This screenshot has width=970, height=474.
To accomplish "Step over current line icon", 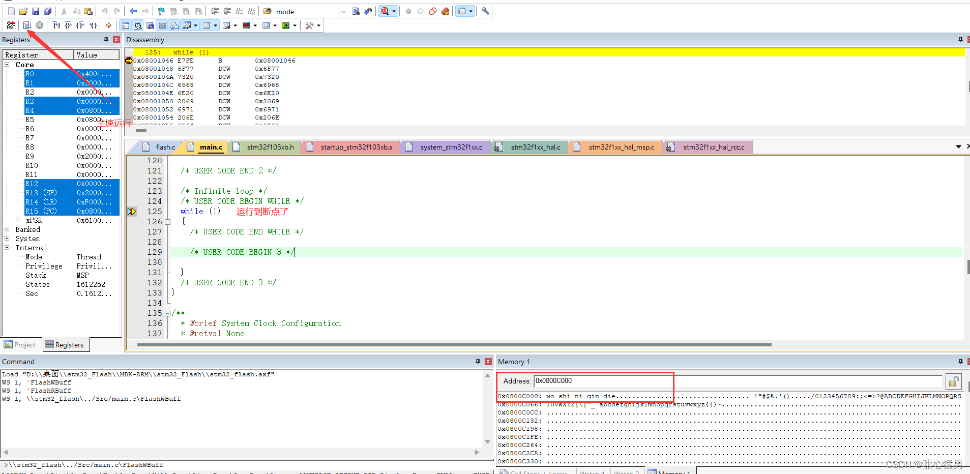I will coord(68,25).
